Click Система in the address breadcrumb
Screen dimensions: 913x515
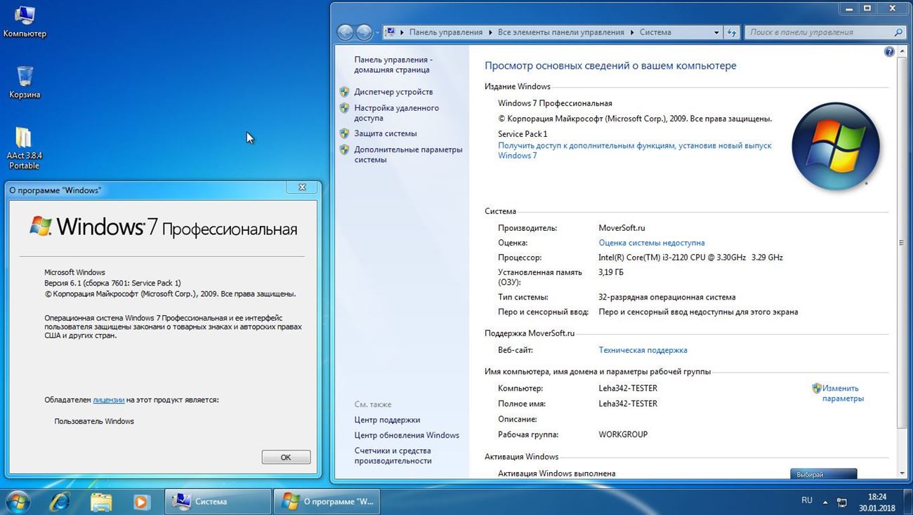click(x=655, y=32)
